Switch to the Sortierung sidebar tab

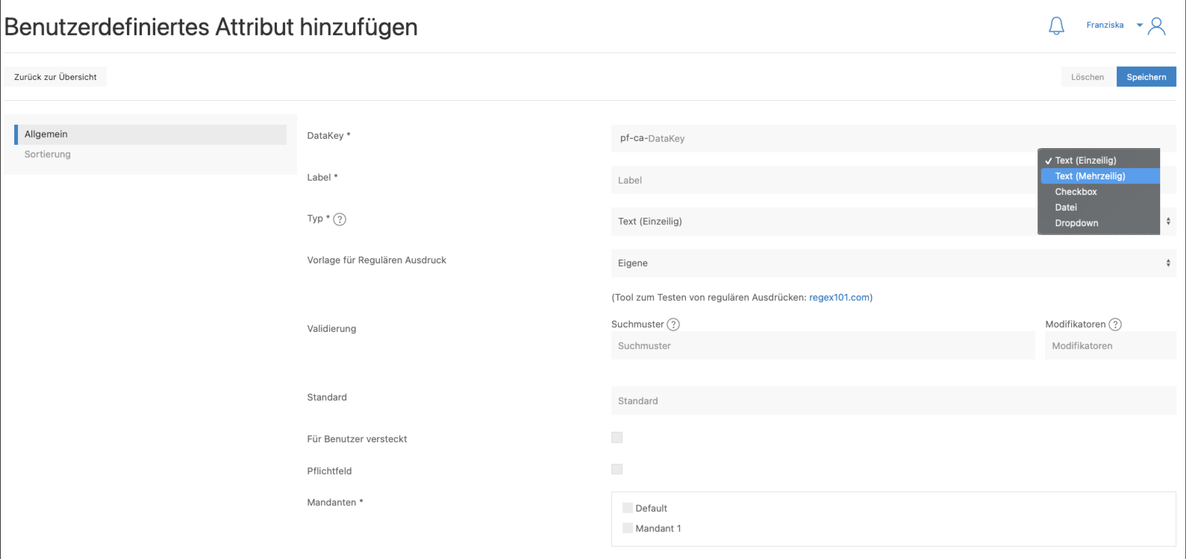(x=47, y=154)
